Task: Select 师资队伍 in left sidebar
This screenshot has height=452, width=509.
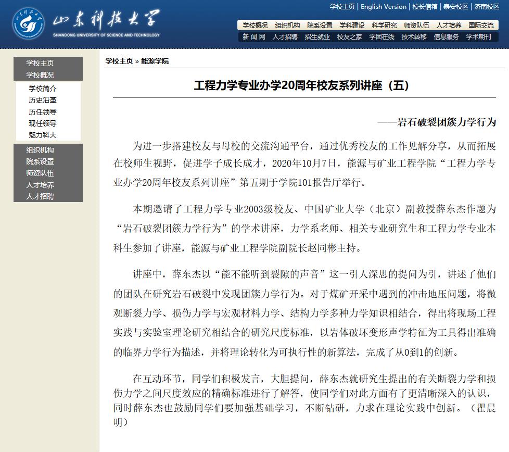Action: point(40,173)
